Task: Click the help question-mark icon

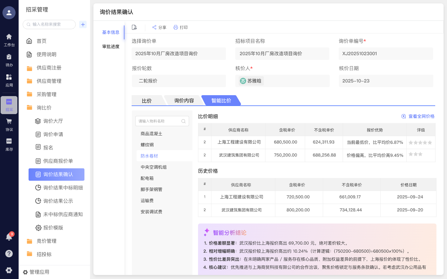Action: (9, 254)
